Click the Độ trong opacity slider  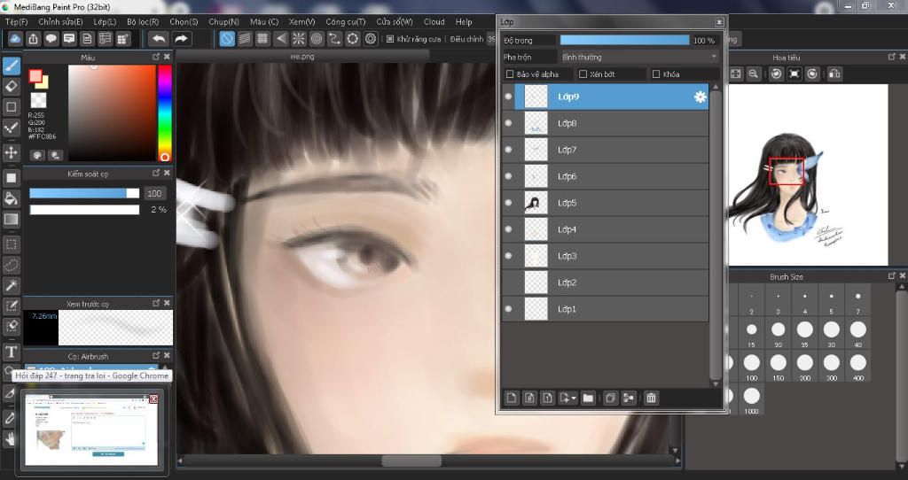(x=625, y=40)
